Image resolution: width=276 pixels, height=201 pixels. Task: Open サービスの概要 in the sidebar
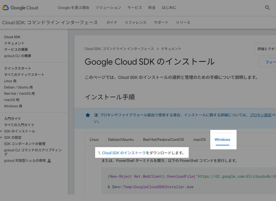(16, 49)
